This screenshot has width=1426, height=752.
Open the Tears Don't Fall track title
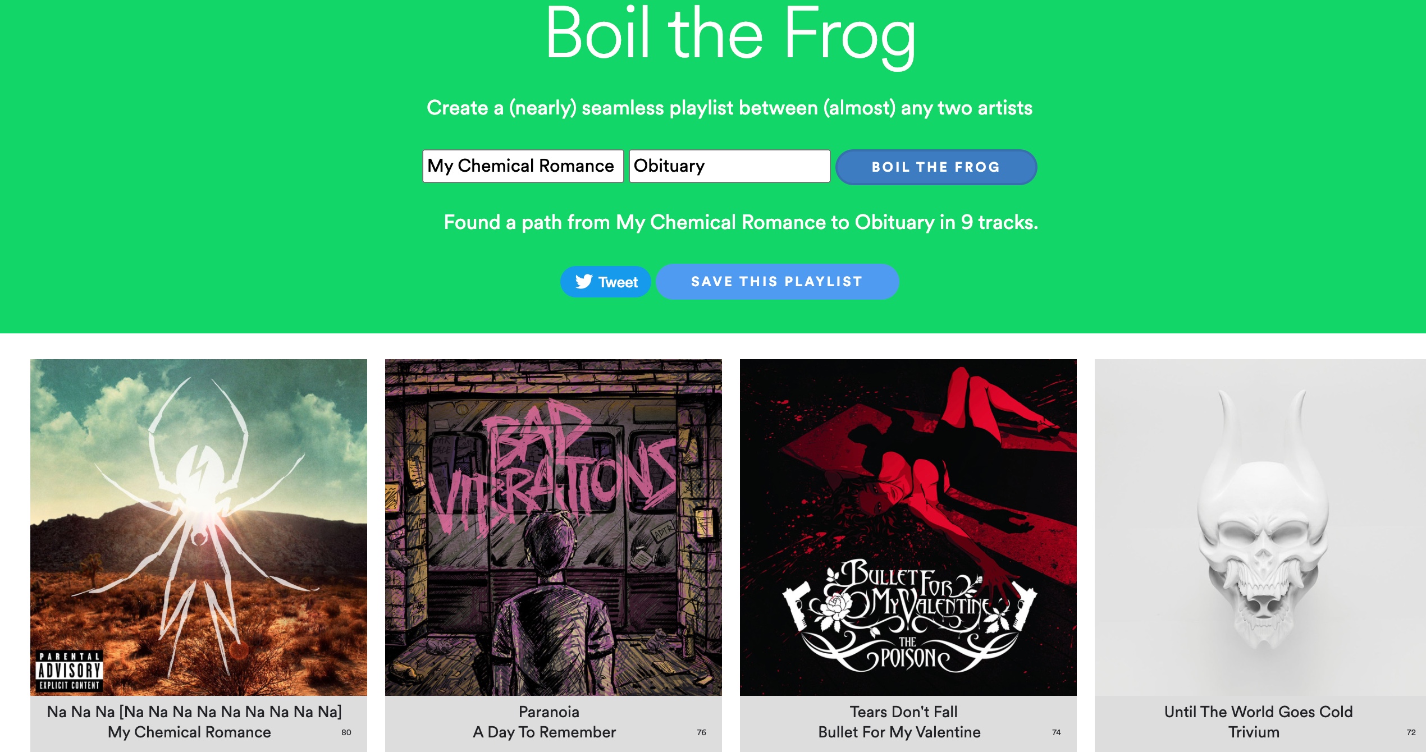coord(904,712)
